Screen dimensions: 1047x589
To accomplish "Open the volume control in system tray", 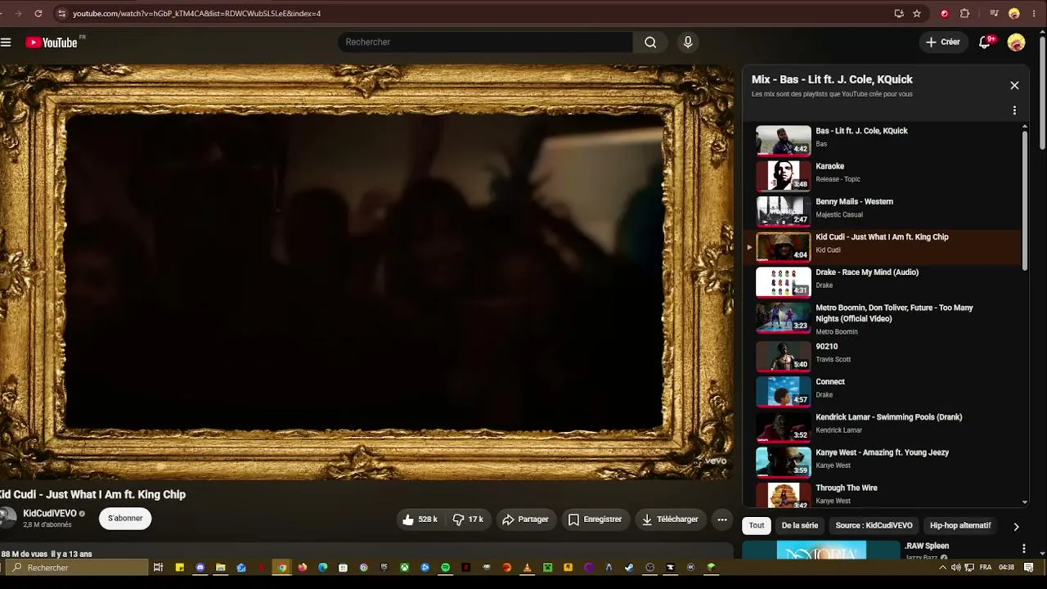I will 956,568.
